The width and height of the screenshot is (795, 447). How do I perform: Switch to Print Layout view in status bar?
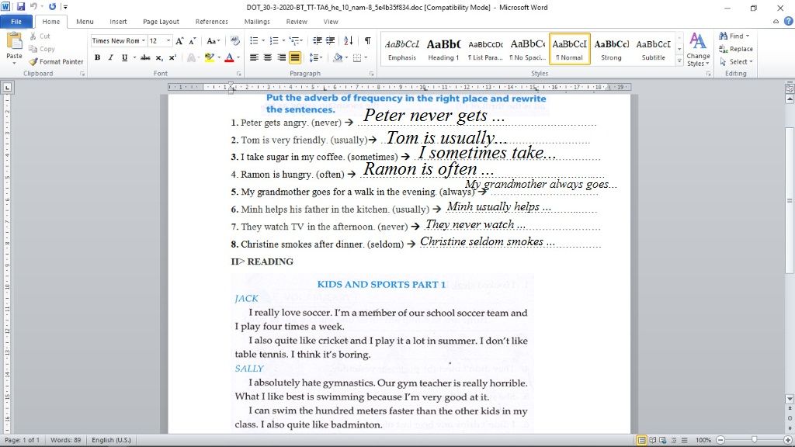pos(641,441)
